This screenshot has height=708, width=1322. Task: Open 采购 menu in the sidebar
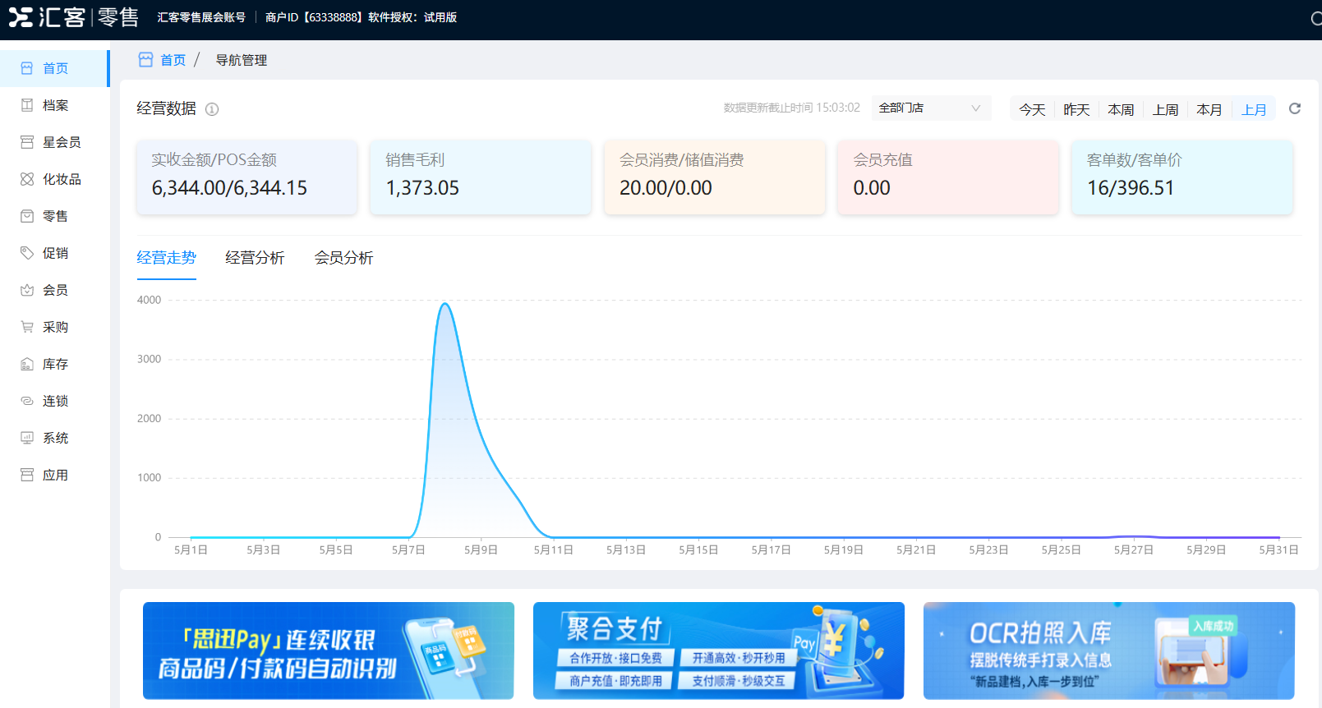(x=54, y=327)
